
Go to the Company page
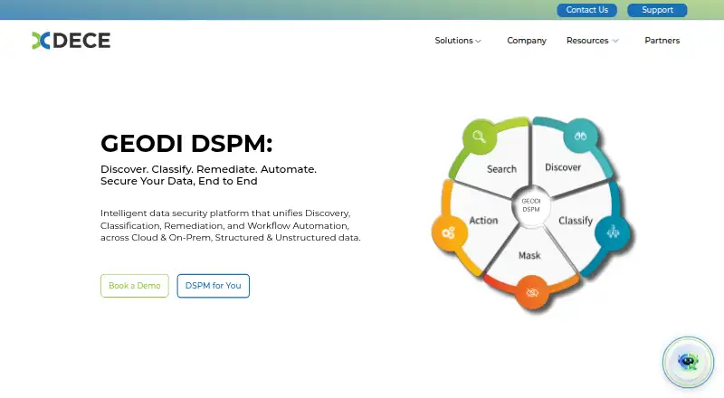527,41
